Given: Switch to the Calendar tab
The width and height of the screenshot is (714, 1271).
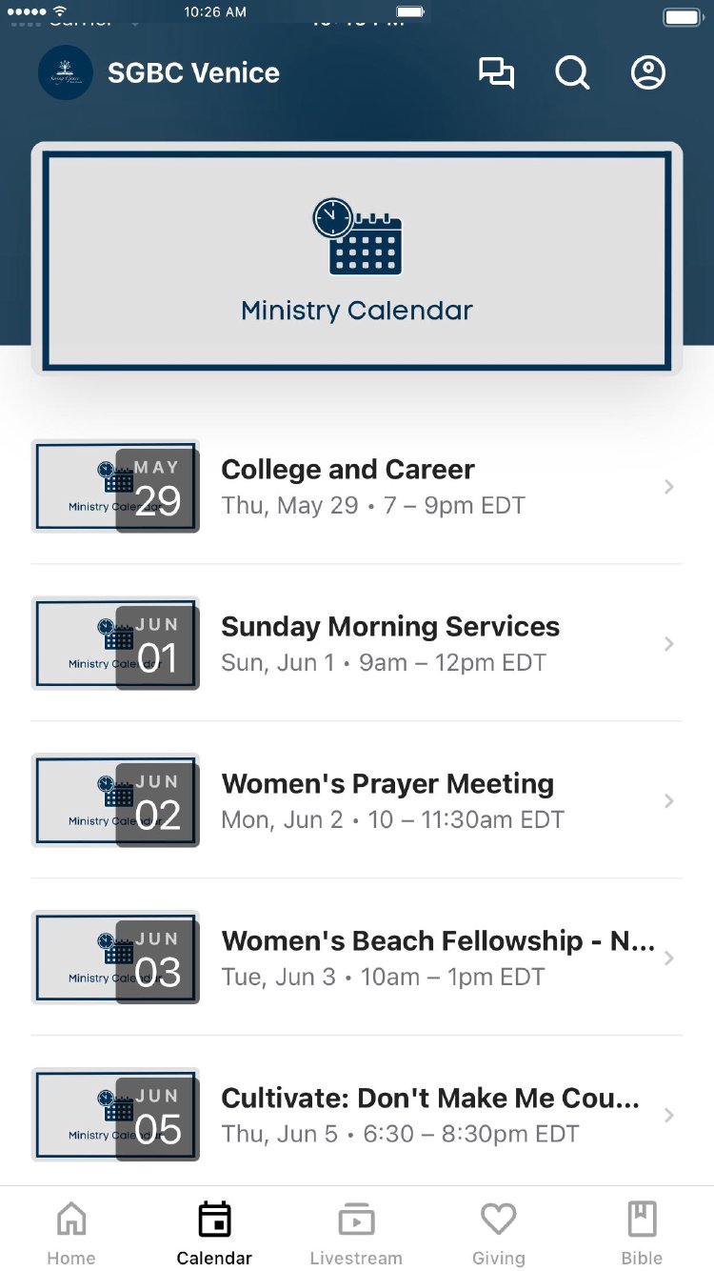Looking at the screenshot, I should [x=214, y=1234].
